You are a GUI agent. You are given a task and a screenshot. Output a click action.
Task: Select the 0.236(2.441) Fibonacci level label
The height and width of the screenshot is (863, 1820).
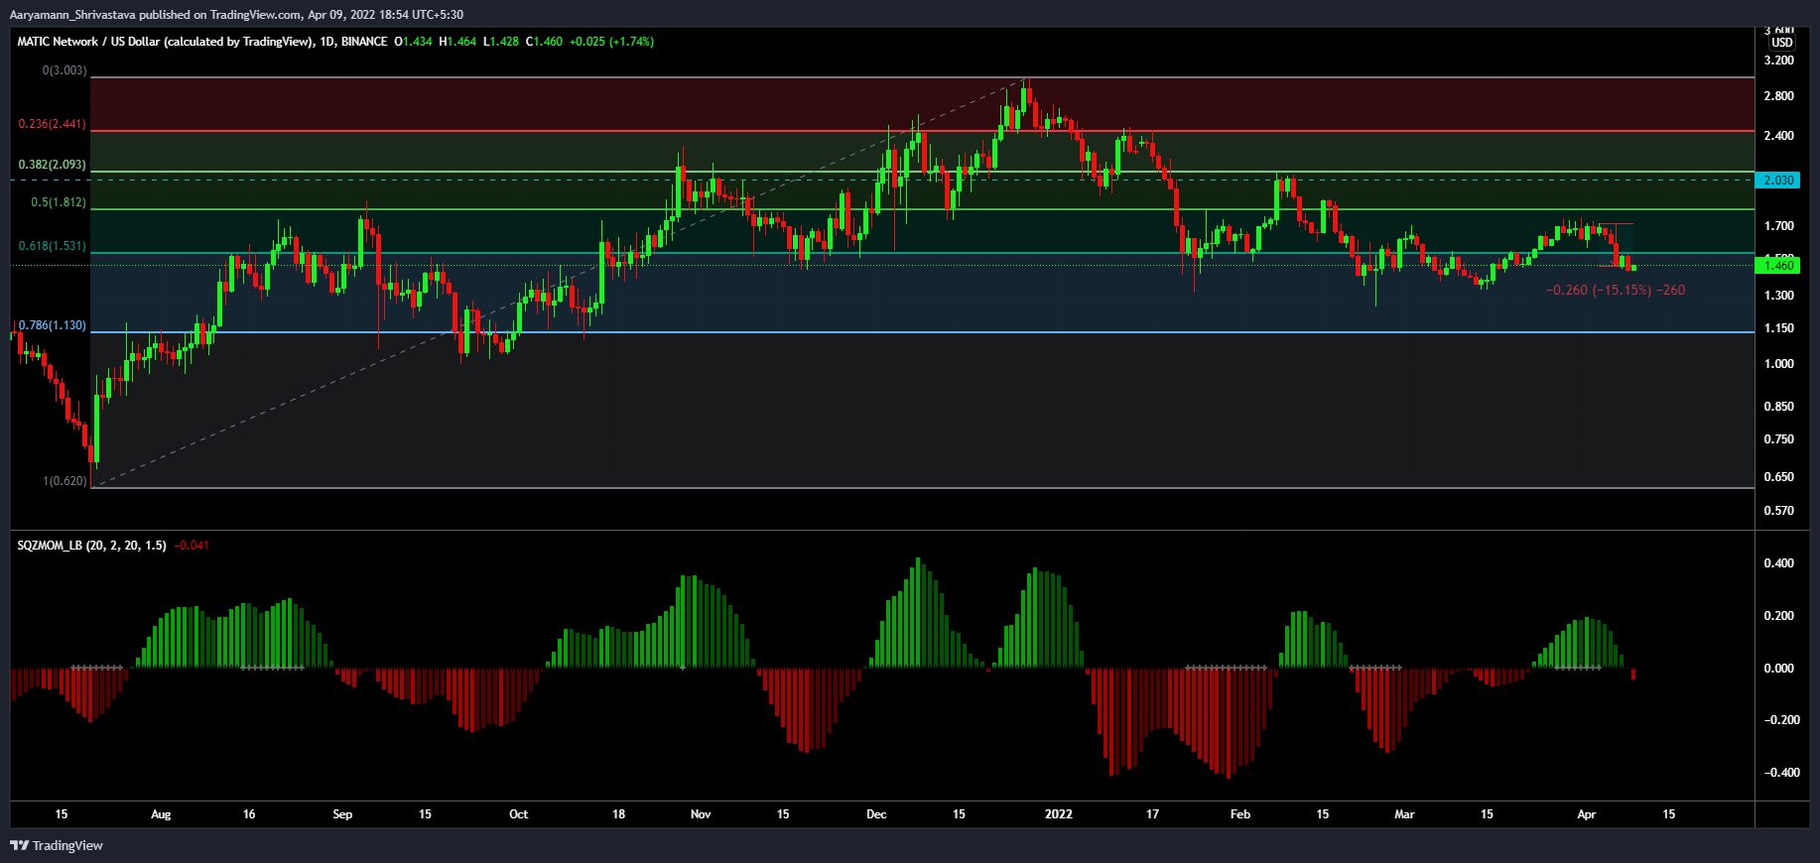click(52, 125)
